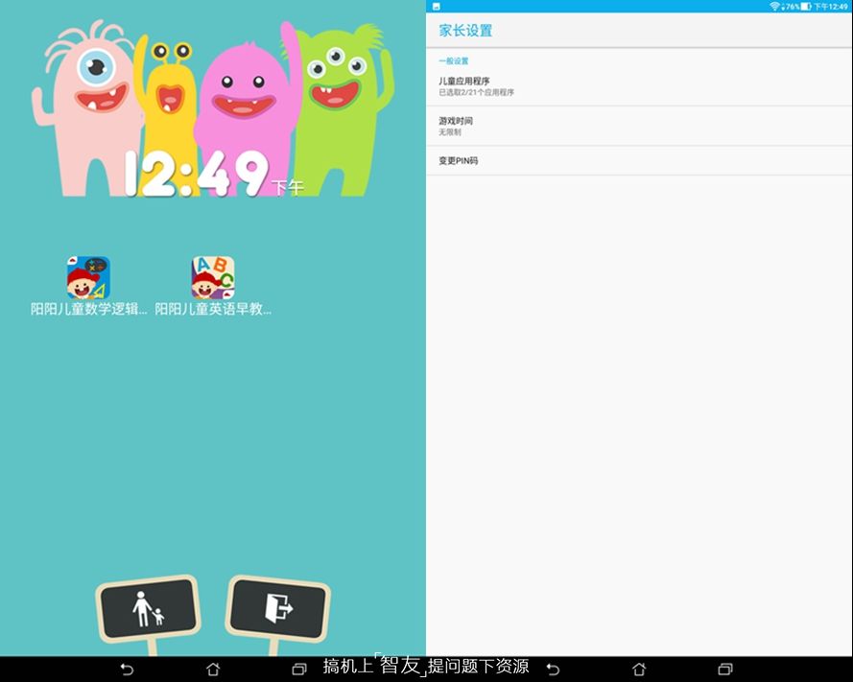Tap the picture notification icon in status bar
The width and height of the screenshot is (853, 682).
point(436,7)
